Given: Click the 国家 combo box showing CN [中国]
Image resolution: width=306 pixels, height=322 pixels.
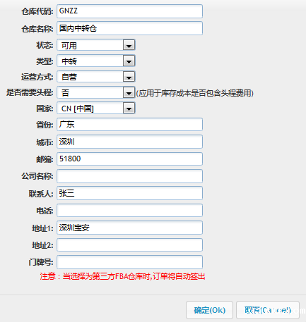Looking at the screenshot, I should click(96, 109).
